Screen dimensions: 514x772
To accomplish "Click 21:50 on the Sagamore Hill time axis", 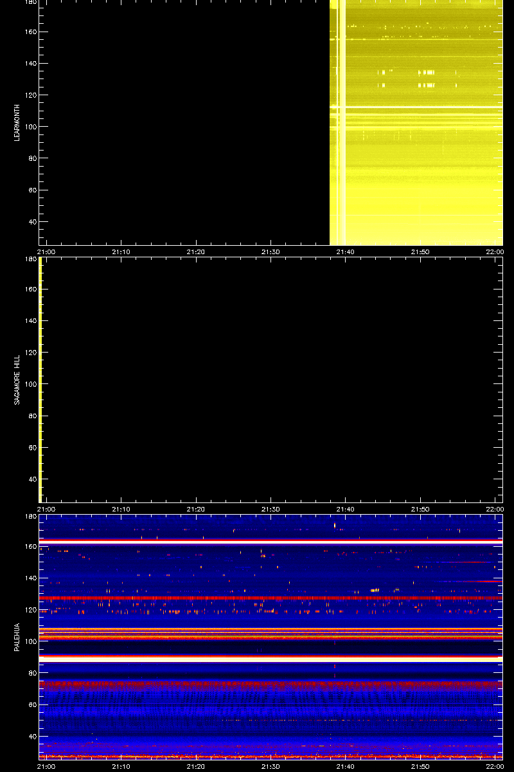I will coord(420,510).
